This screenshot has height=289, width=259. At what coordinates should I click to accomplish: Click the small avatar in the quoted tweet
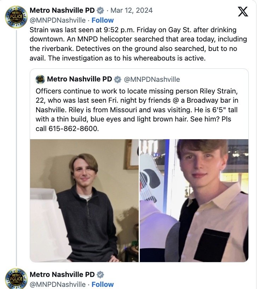coord(40,79)
